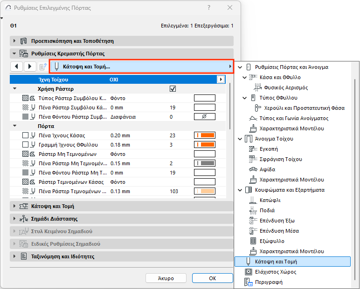The height and width of the screenshot is (289, 360).
Task: Collapse the Χρήση Ράστερ group
Action: tap(15, 89)
